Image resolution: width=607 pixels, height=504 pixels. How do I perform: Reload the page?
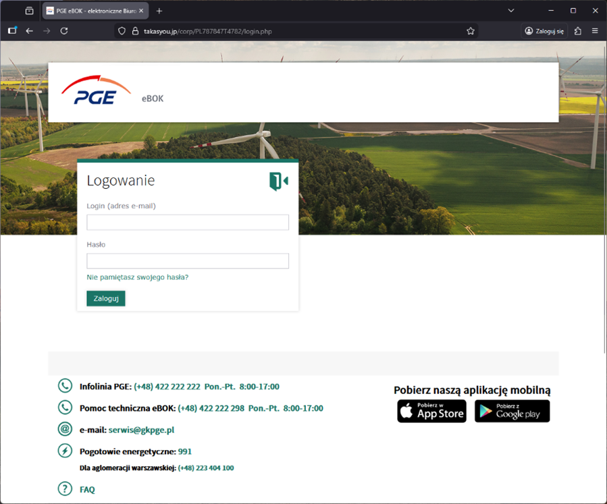point(64,31)
